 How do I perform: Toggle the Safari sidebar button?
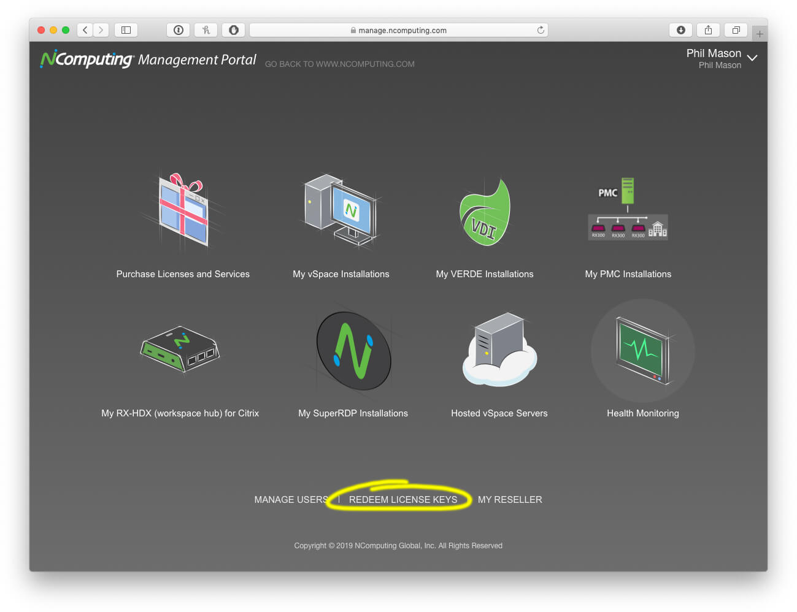(126, 30)
